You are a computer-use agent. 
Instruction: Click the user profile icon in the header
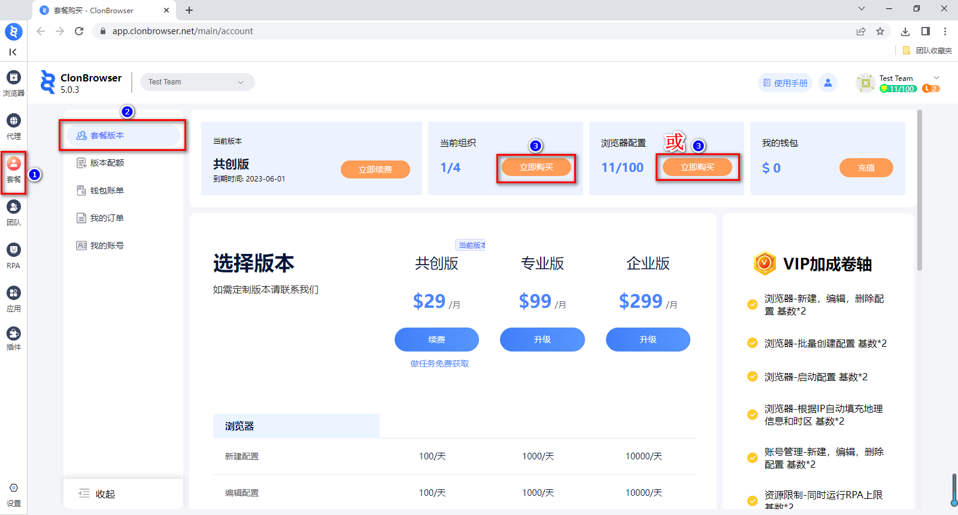(828, 83)
